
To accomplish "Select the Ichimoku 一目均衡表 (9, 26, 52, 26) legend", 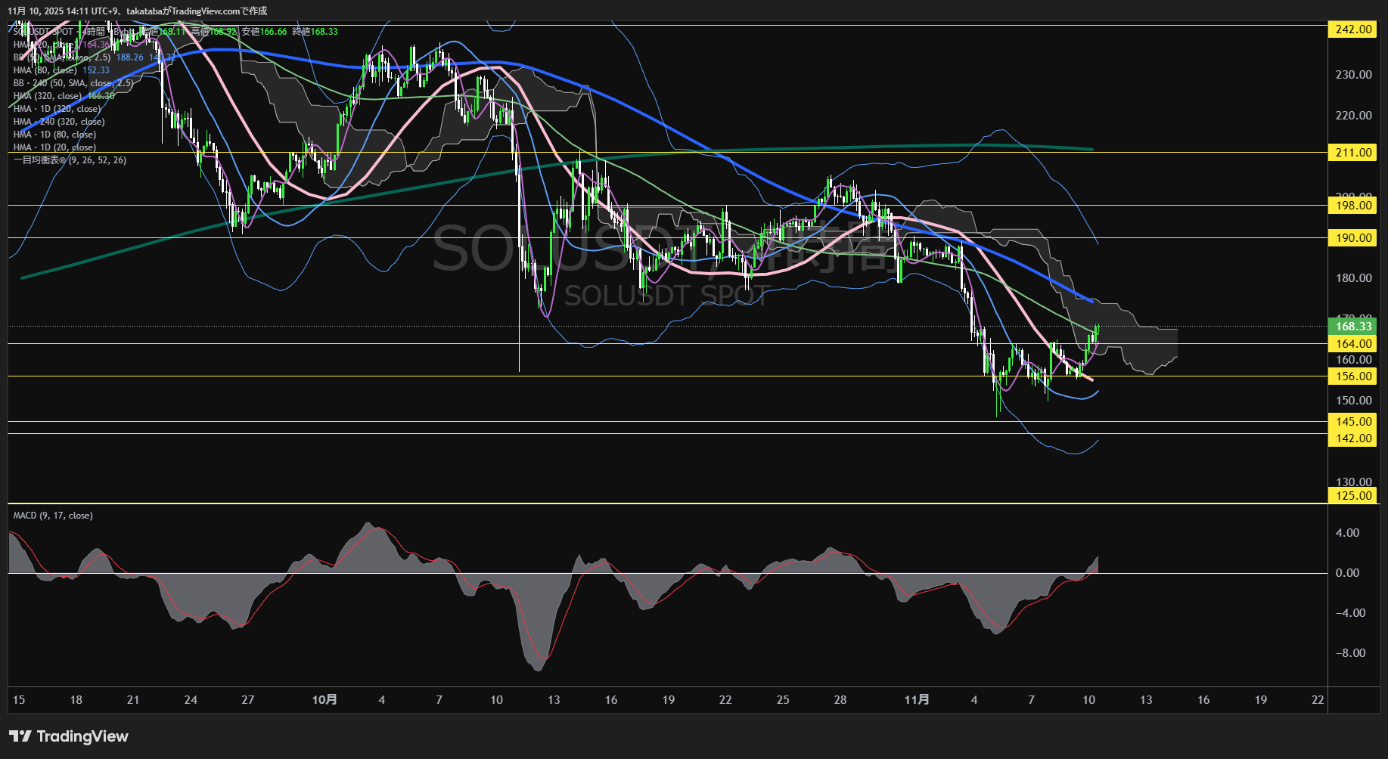I will click(70, 160).
